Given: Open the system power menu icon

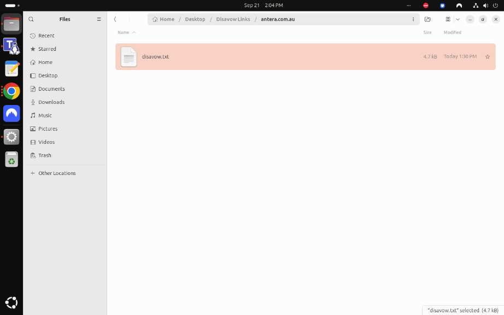Looking at the screenshot, I should point(495,5).
